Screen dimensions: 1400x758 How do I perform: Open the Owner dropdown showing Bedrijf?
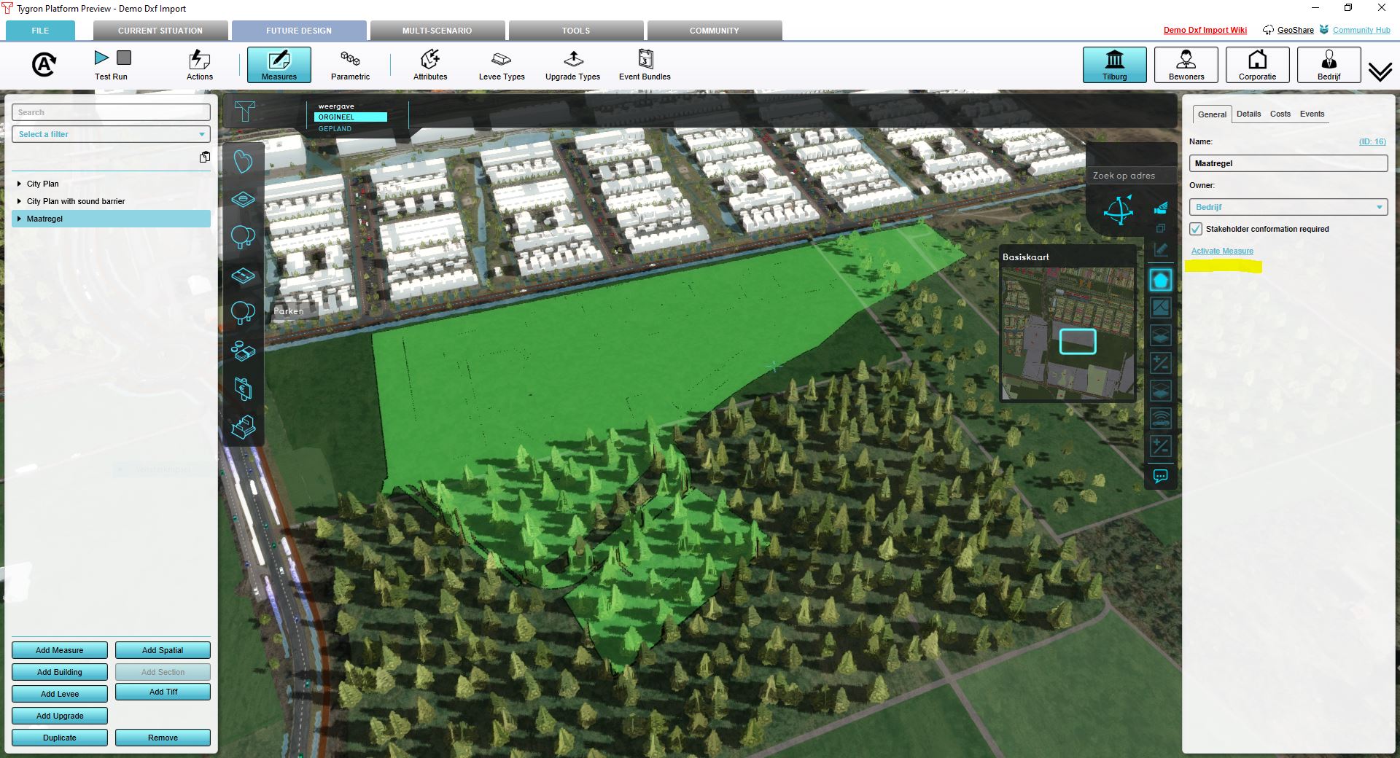[1288, 207]
